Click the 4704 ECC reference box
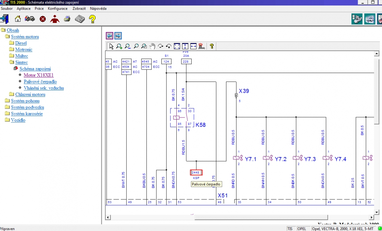382x231 pixels. click(146, 67)
